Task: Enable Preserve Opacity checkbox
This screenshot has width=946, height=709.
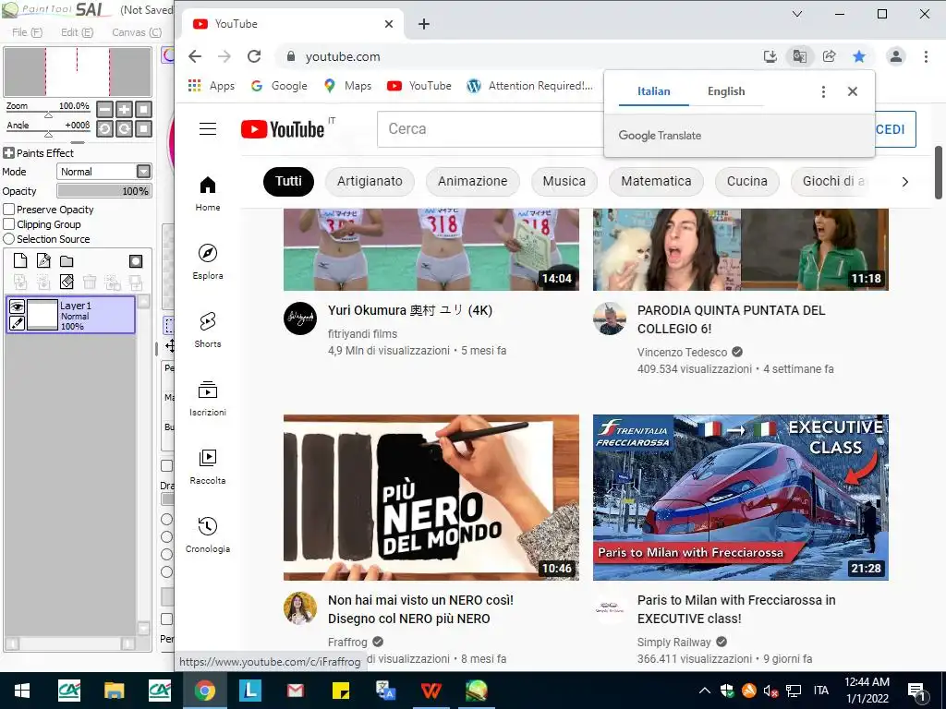Action: coord(9,210)
